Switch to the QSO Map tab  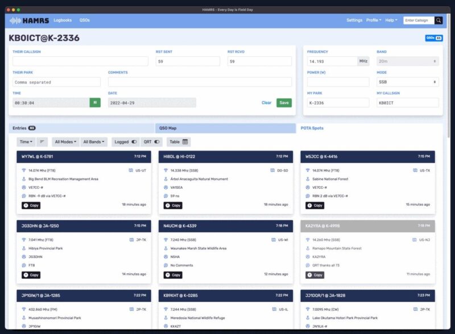click(x=225, y=128)
